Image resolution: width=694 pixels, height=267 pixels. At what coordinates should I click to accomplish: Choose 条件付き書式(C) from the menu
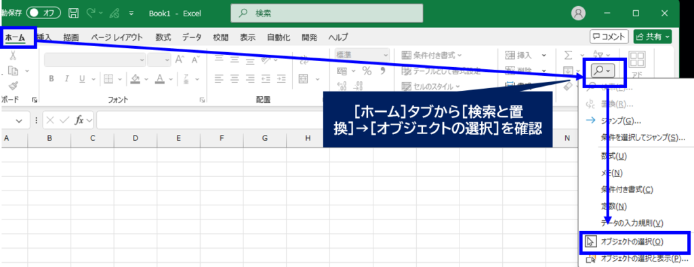tap(627, 190)
